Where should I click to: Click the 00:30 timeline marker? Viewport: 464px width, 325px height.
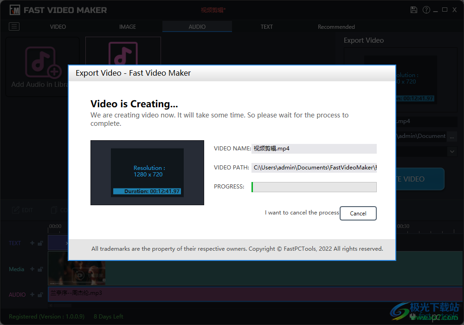pyautogui.click(x=403, y=226)
